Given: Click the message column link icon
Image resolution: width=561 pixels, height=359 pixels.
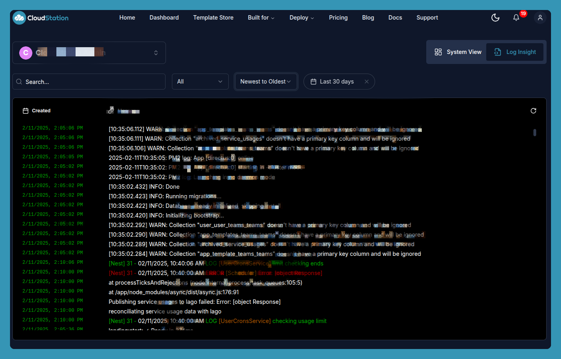Looking at the screenshot, I should (x=111, y=110).
